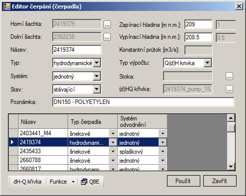Screen dimensions: 246x196
Task: Click the dH-Q křivka toolbar button
Action: tap(27, 182)
